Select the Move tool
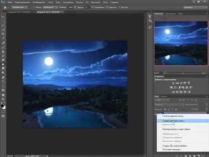 coord(3,17)
